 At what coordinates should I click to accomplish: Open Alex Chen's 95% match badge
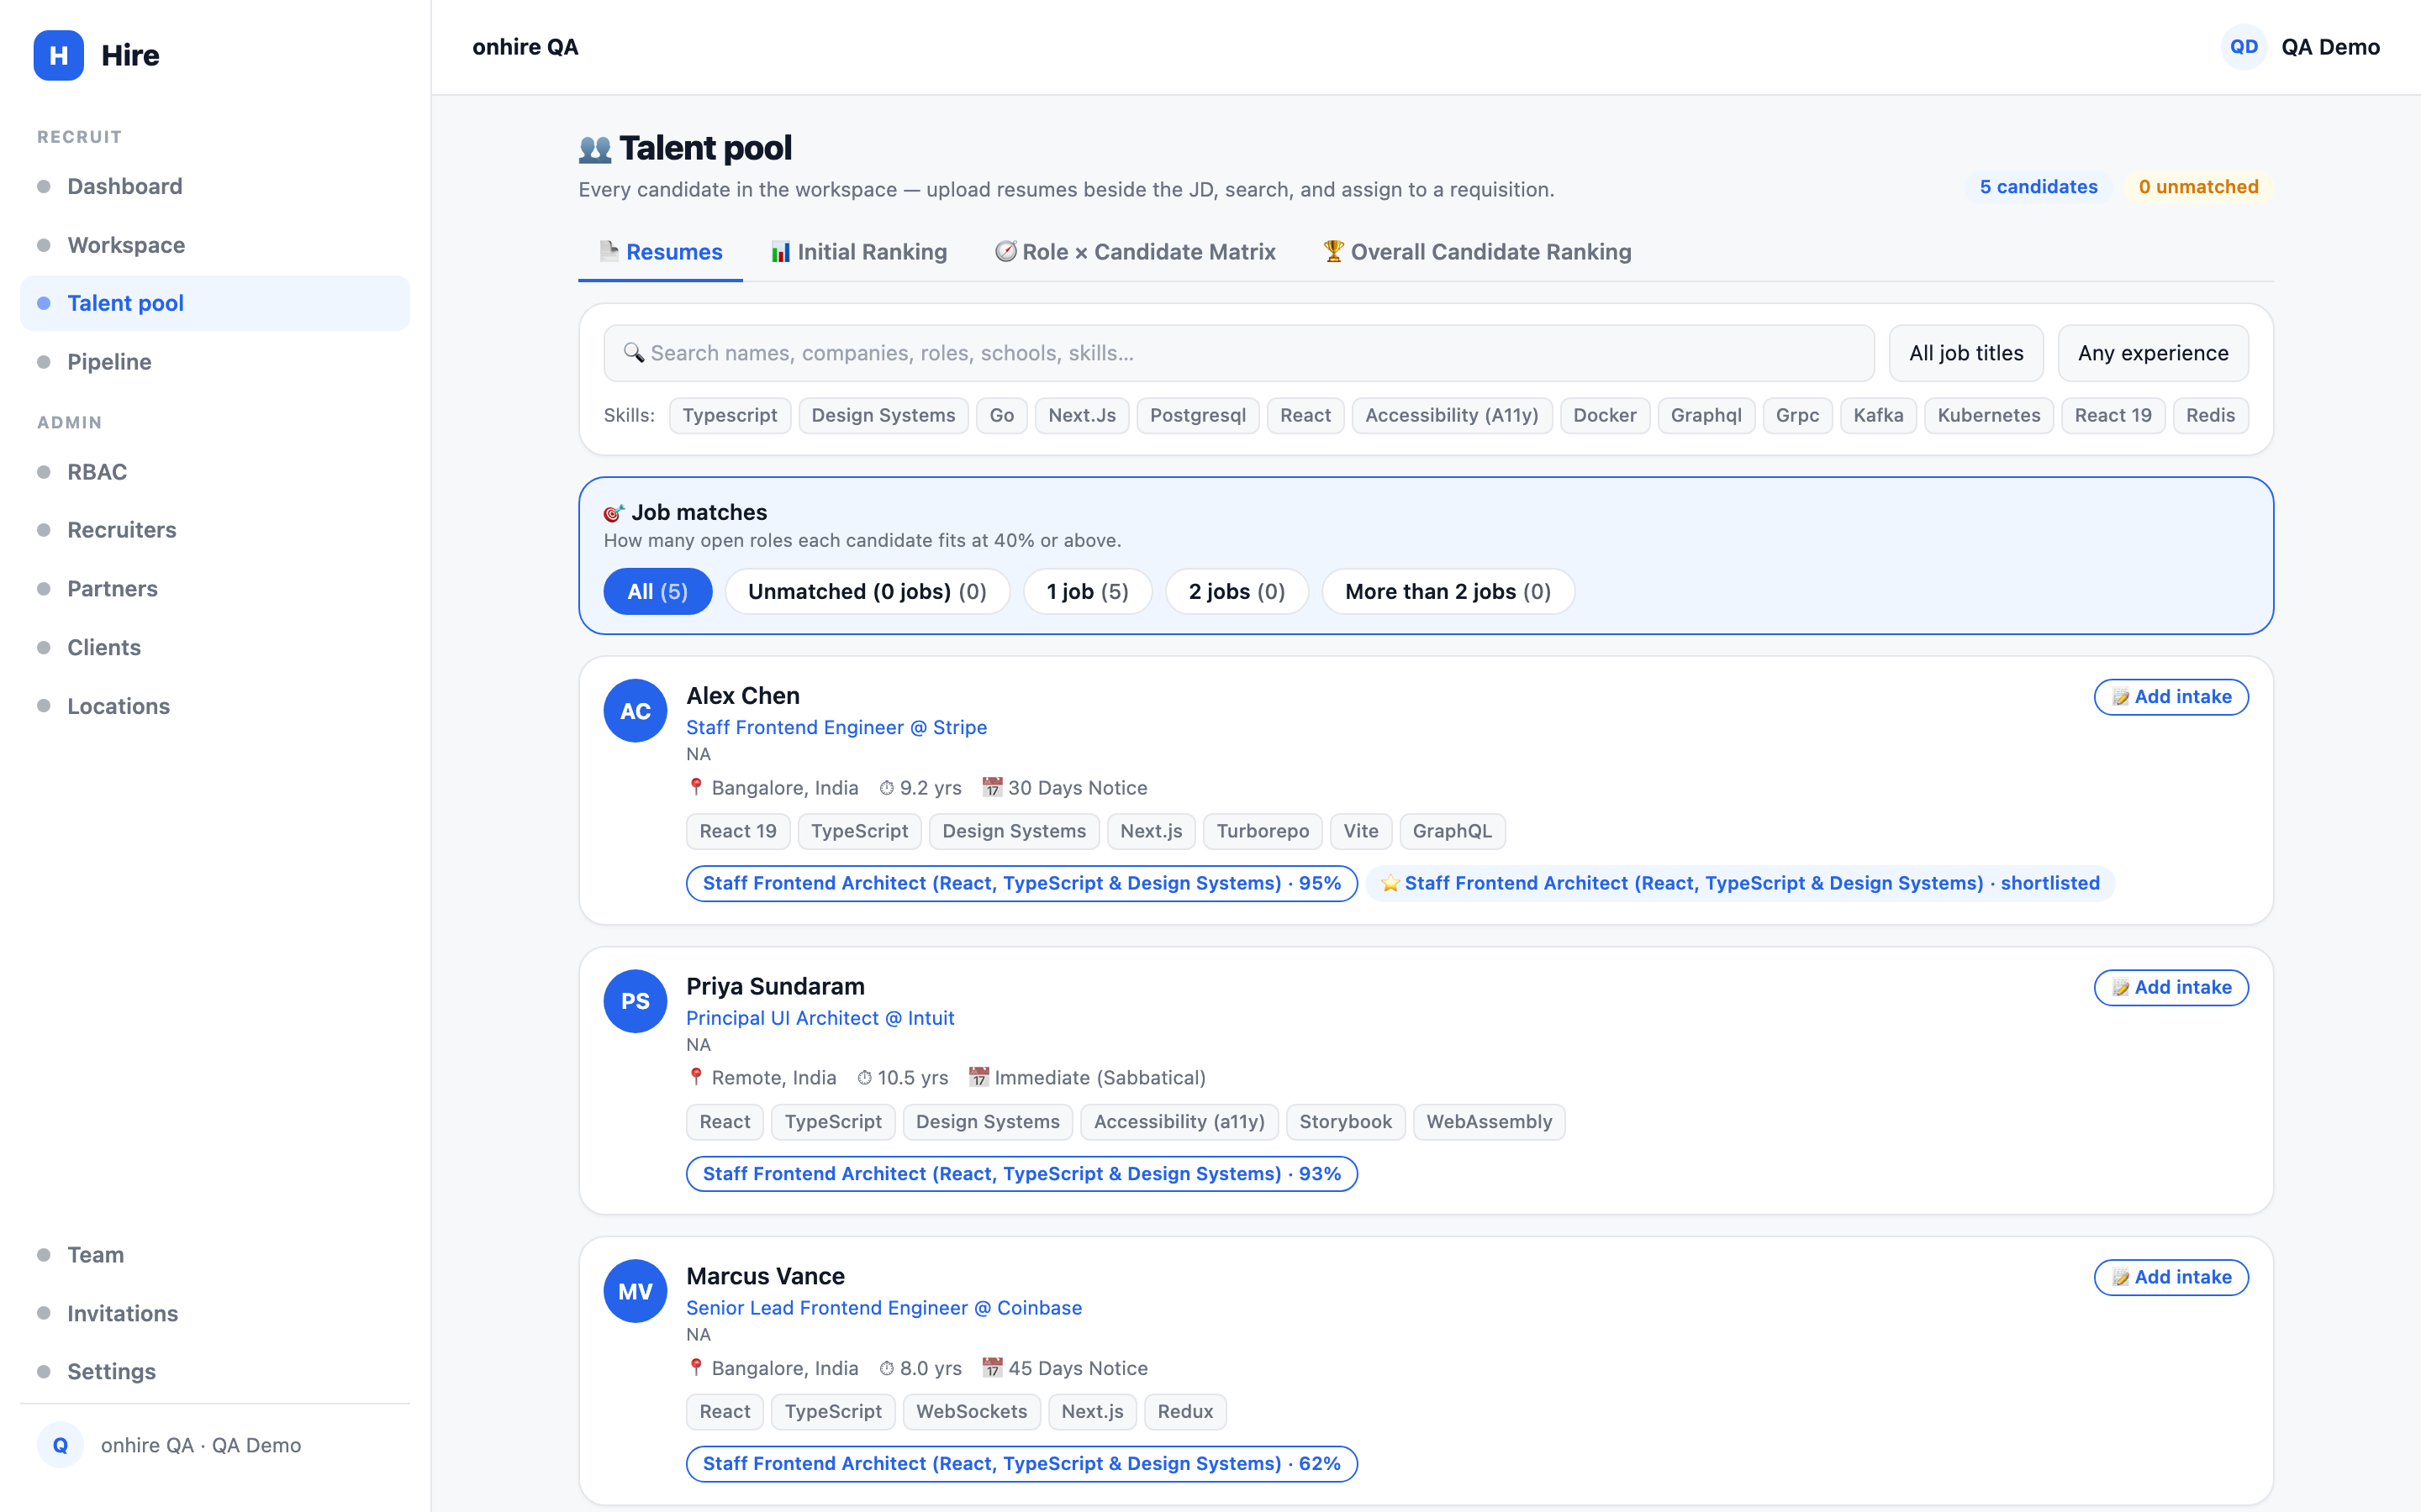click(1021, 883)
